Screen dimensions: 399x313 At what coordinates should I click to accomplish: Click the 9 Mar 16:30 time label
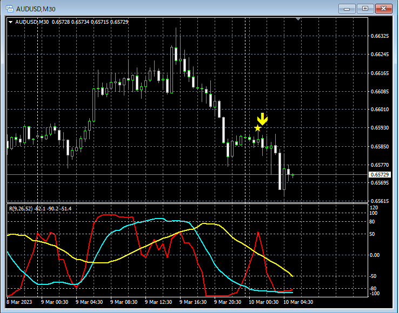(x=193, y=302)
